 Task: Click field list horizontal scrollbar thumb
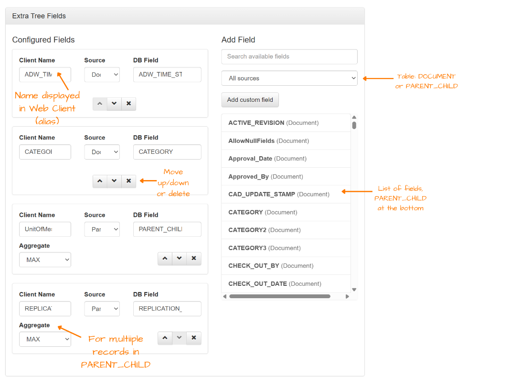(x=280, y=296)
